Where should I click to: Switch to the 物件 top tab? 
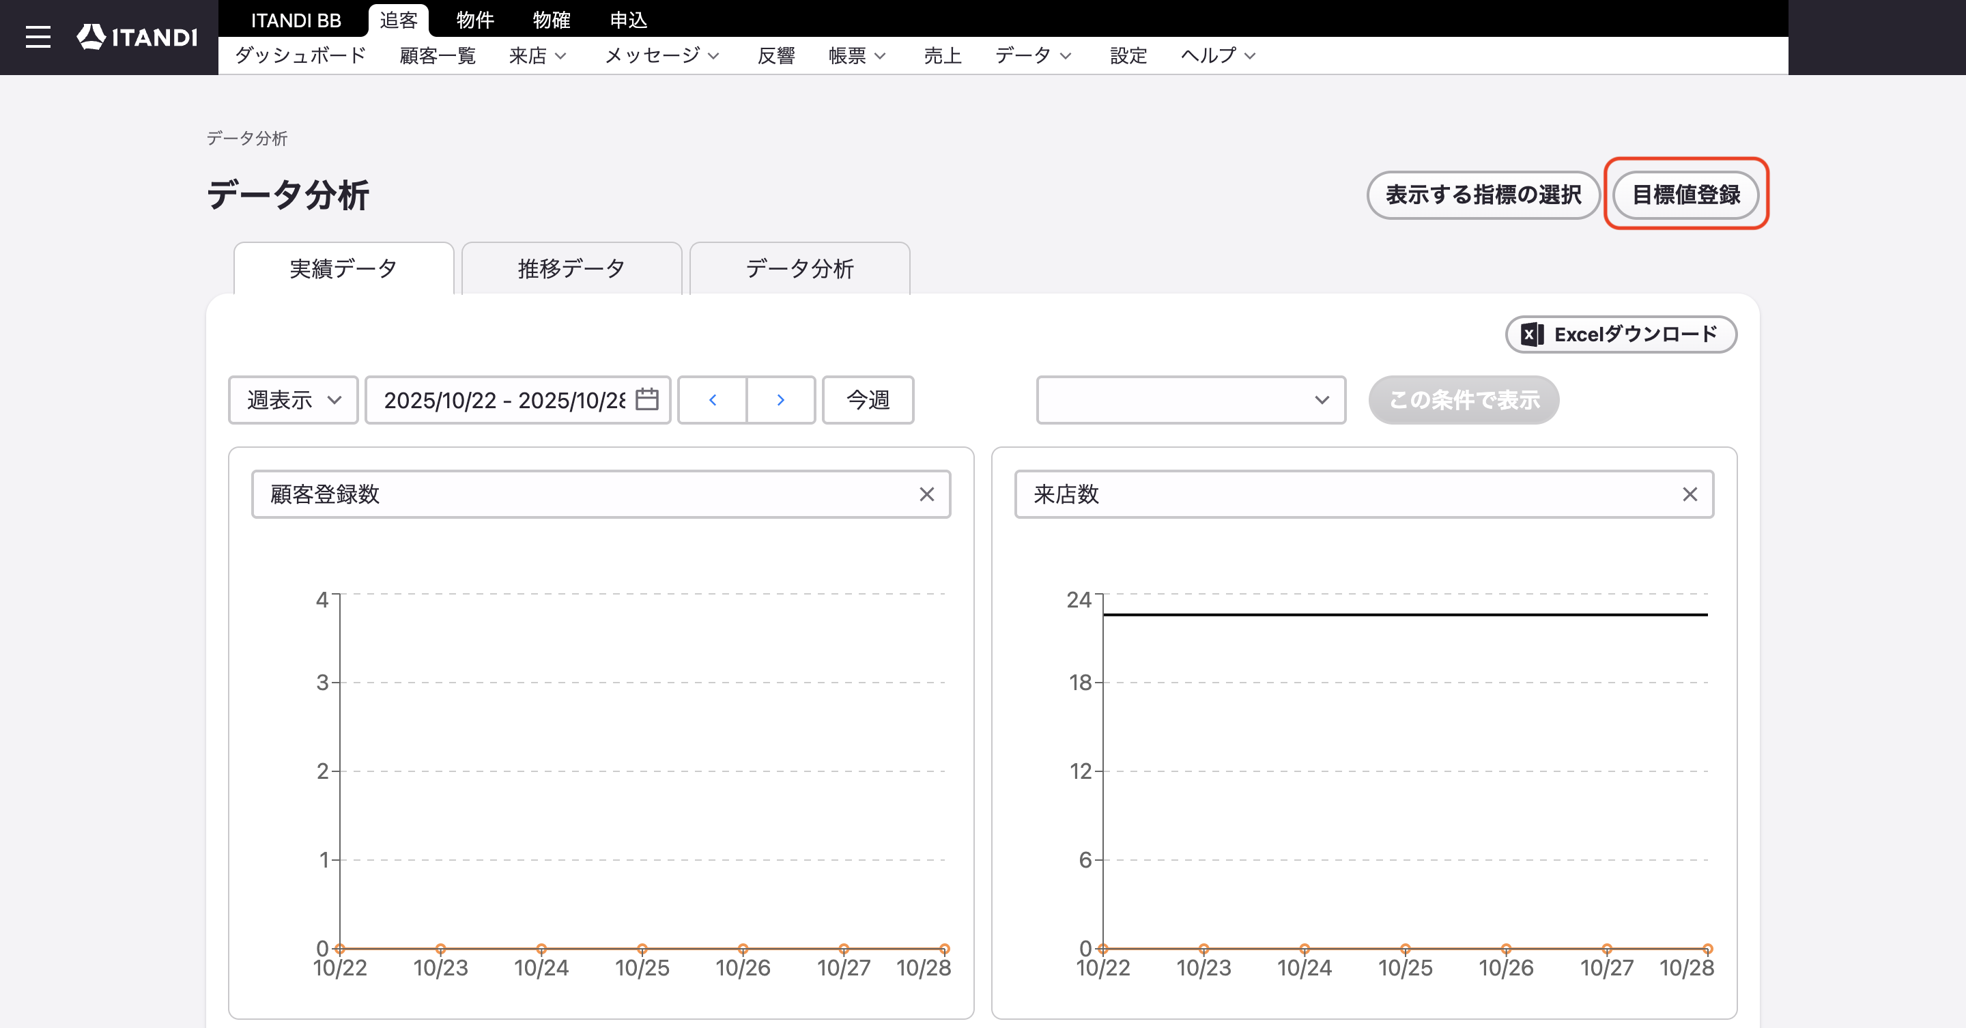click(x=474, y=20)
